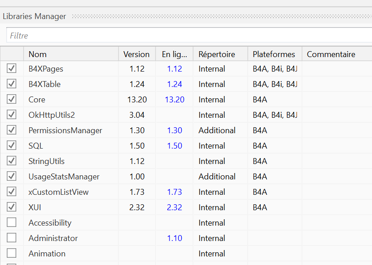Select the UsageStatsManager library name
The width and height of the screenshot is (372, 265).
(64, 177)
